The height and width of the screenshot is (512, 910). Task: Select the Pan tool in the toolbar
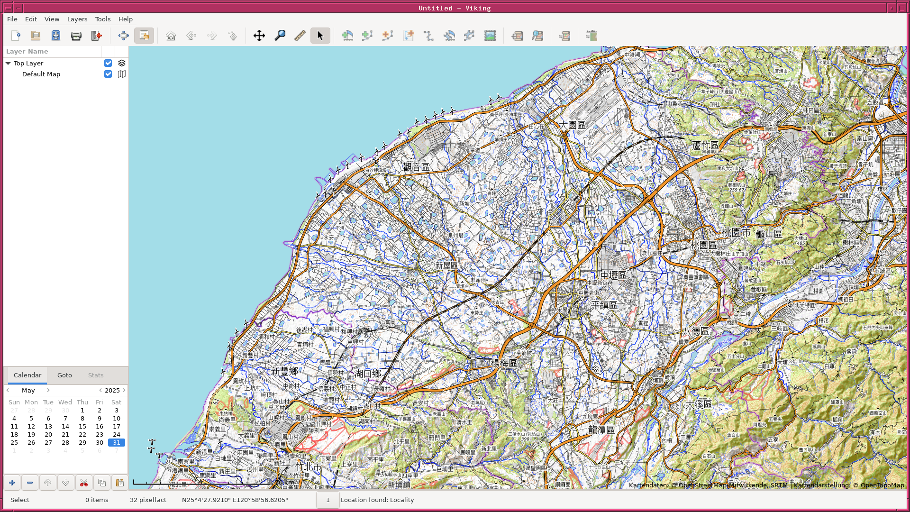259,36
